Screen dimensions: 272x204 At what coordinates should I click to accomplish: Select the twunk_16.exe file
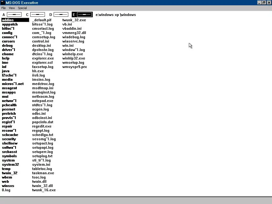pyautogui.click(x=44, y=190)
